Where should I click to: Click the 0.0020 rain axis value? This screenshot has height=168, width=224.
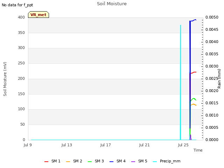[212, 91]
